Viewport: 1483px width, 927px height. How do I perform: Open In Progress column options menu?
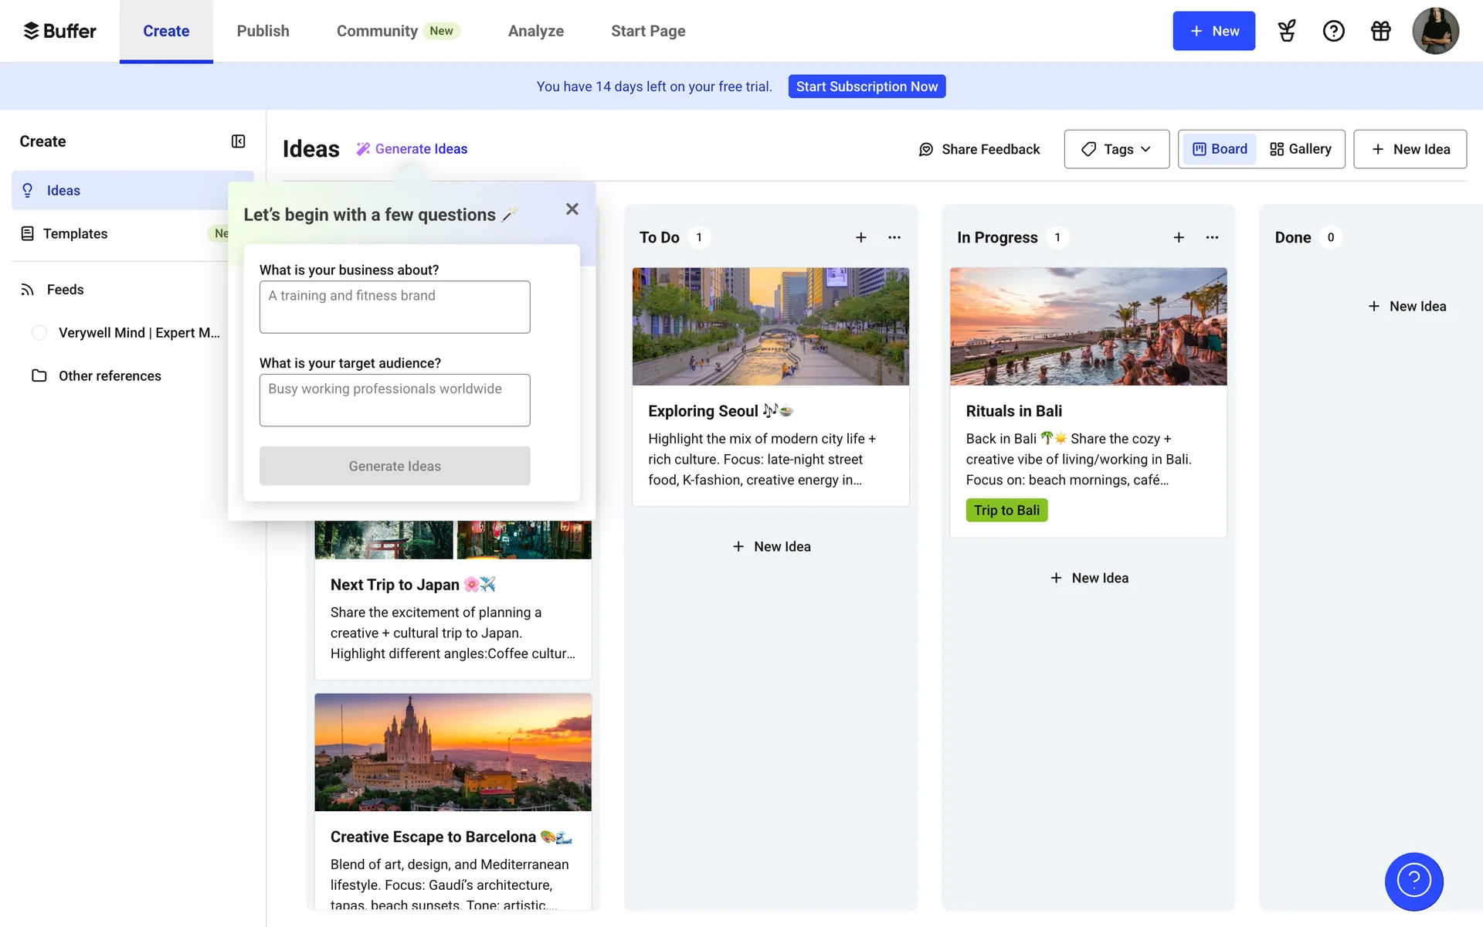click(1212, 237)
